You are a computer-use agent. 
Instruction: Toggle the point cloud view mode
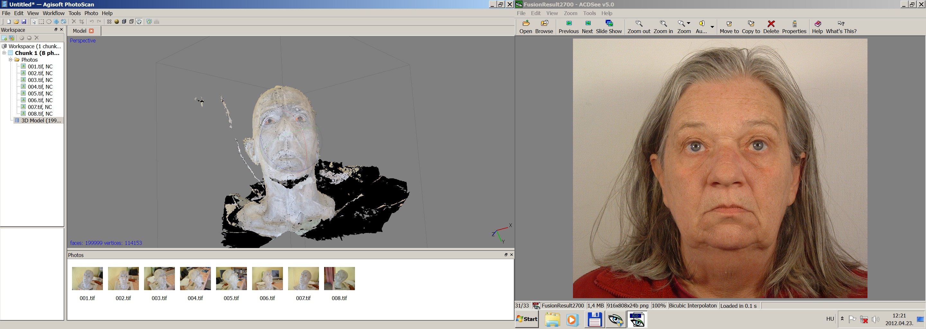pos(109,22)
